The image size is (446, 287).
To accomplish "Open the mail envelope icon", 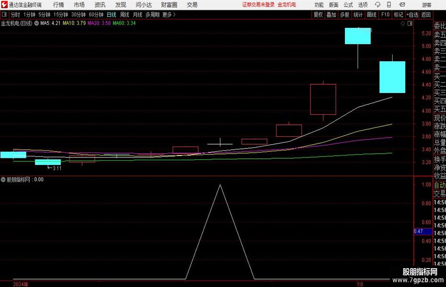I will pos(402,5).
